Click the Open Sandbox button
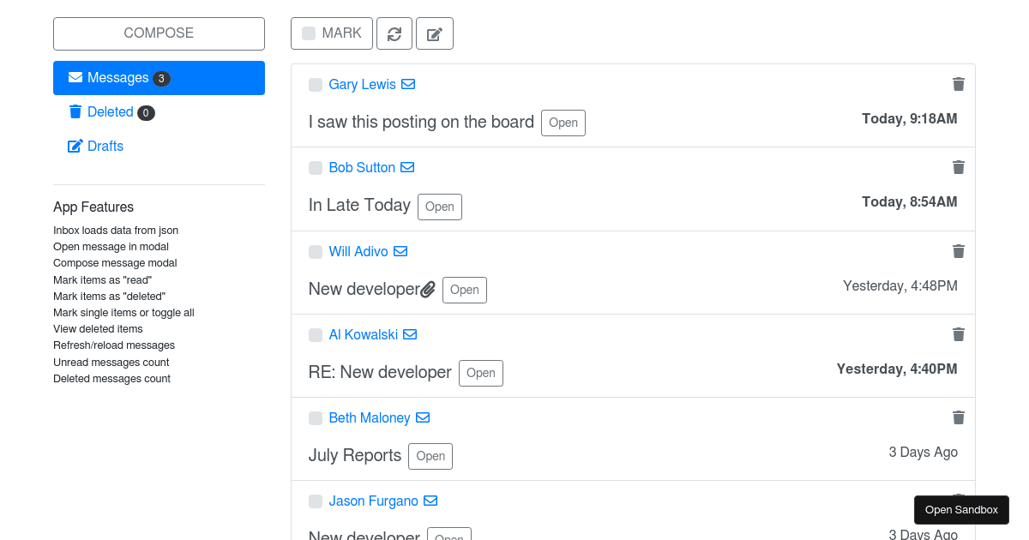 (961, 509)
